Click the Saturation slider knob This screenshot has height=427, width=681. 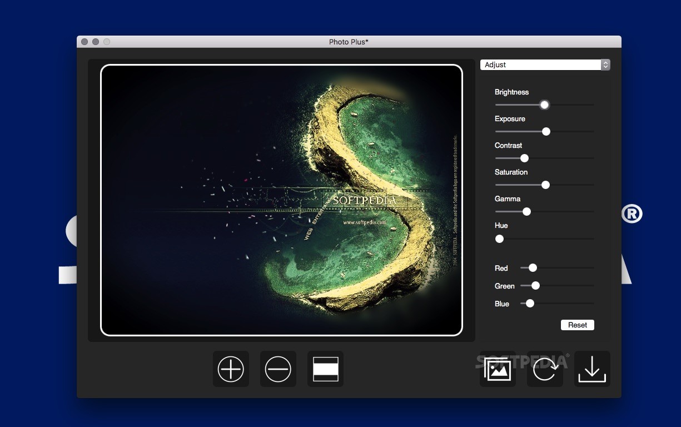click(545, 185)
